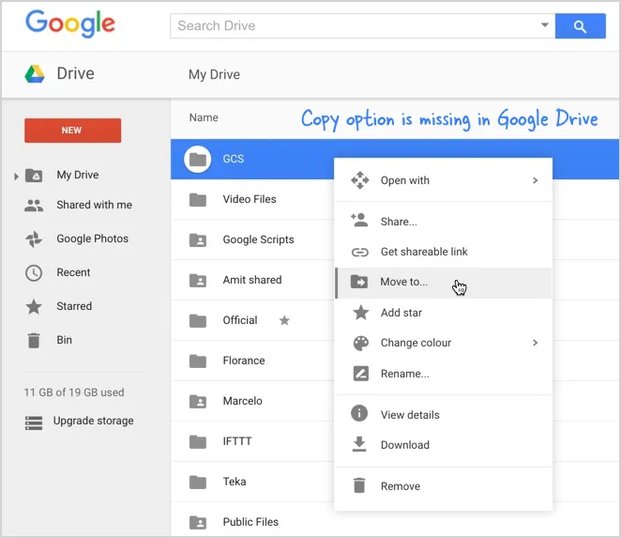
Task: Click the Google Drive logo icon
Action: pos(35,74)
